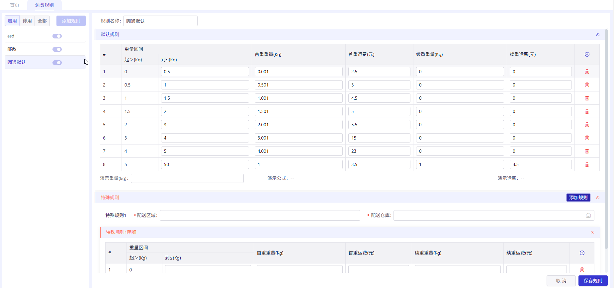
Task: Delete row 3 of default rules
Action: 587,98
